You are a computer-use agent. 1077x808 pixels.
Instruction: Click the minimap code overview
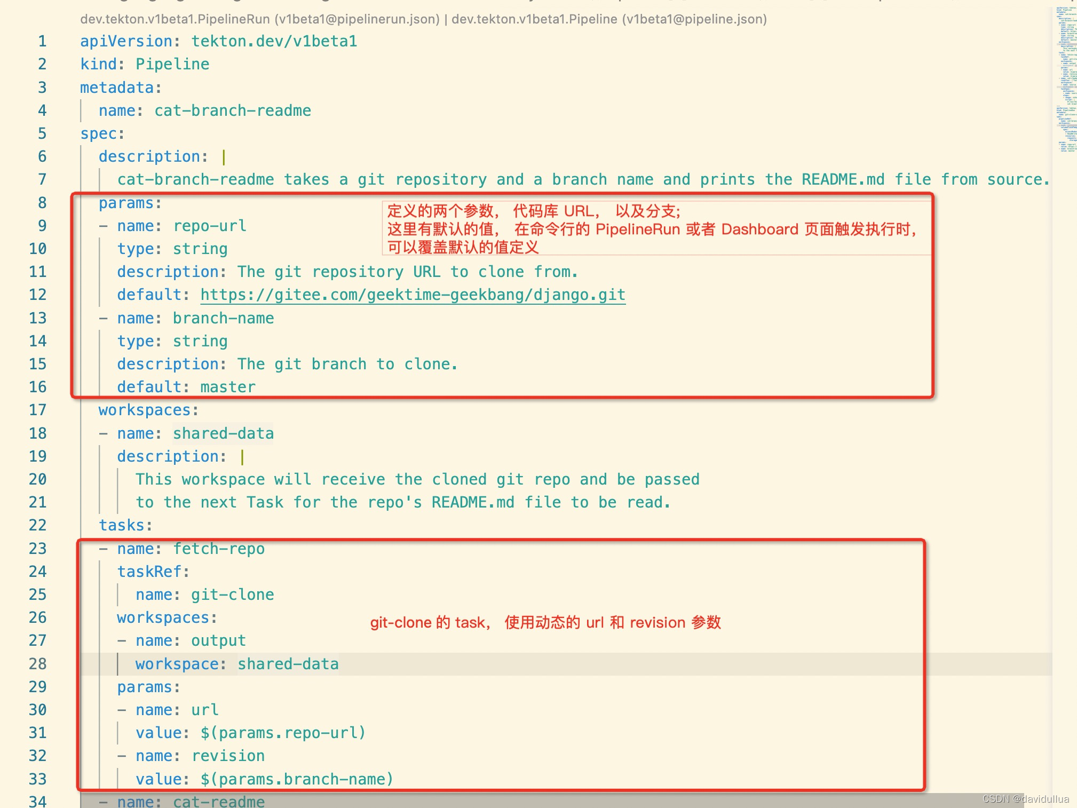coord(1066,80)
